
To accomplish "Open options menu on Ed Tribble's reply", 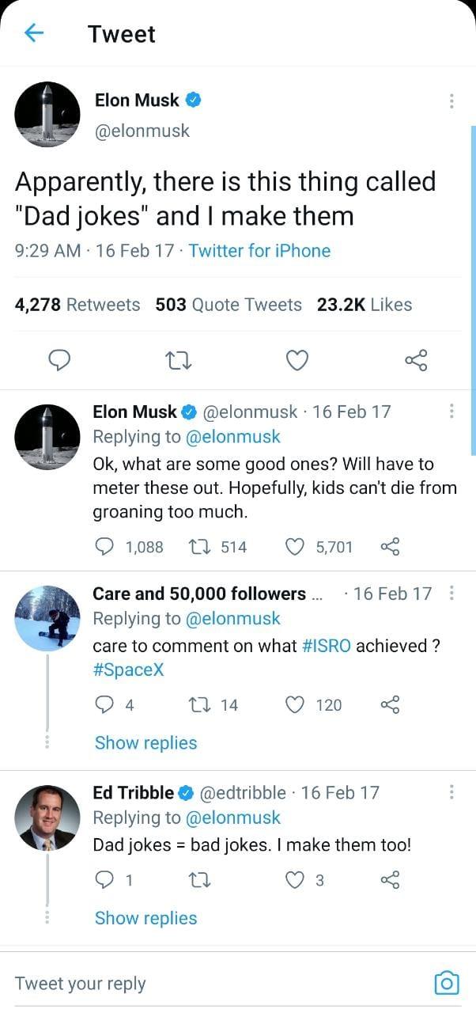I will tap(451, 792).
